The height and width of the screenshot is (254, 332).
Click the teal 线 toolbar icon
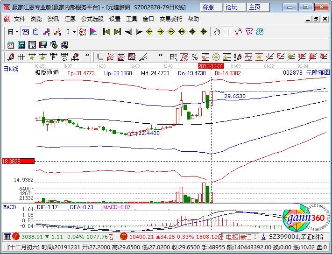click(x=260, y=32)
